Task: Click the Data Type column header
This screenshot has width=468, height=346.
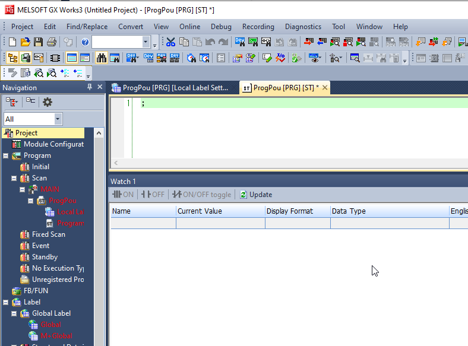Action: [x=390, y=211]
